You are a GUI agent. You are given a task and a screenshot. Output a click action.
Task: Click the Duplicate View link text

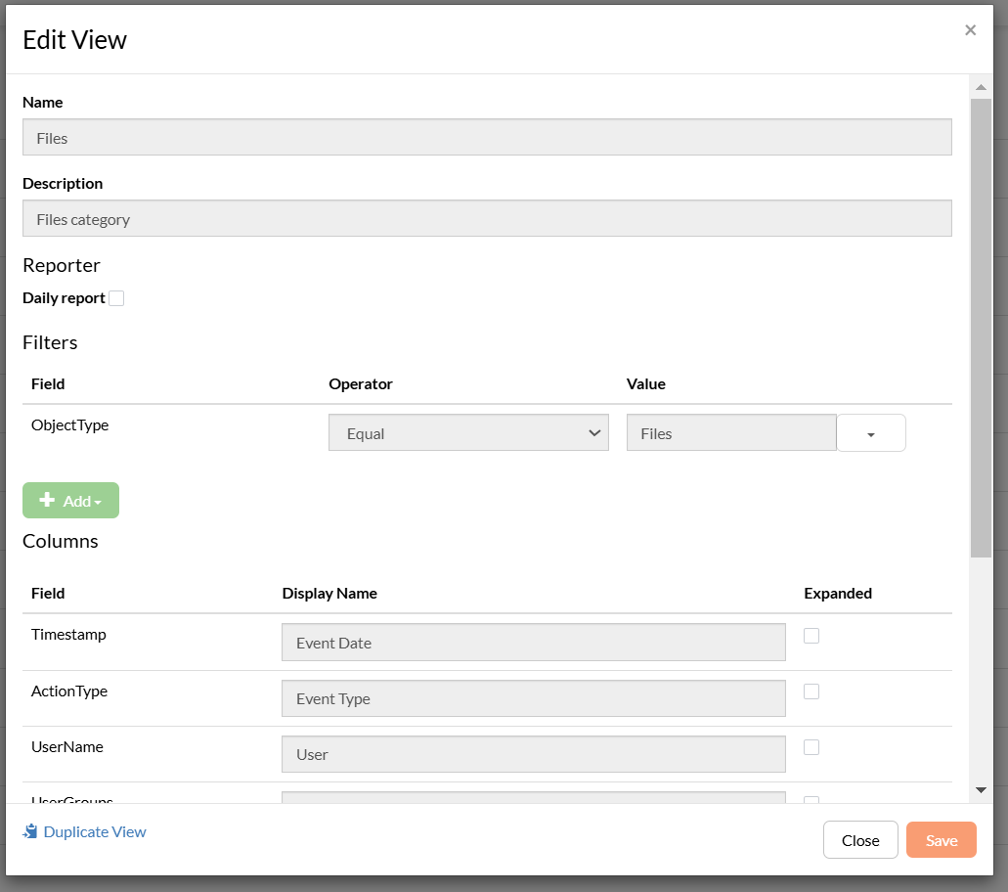coord(95,832)
